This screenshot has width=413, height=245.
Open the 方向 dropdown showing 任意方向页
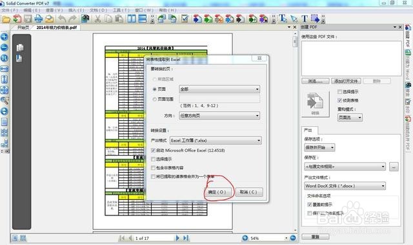(x=219, y=116)
